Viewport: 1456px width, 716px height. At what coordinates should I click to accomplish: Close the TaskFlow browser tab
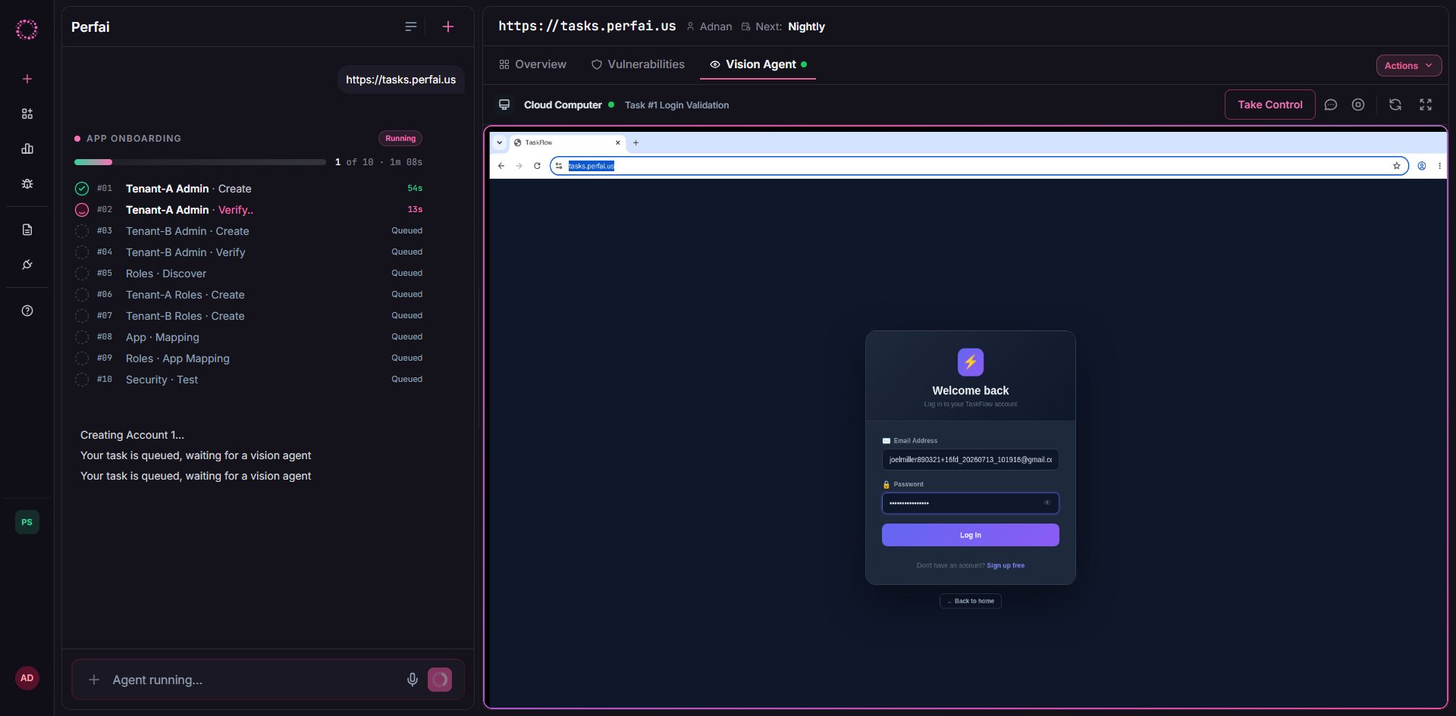tap(617, 142)
